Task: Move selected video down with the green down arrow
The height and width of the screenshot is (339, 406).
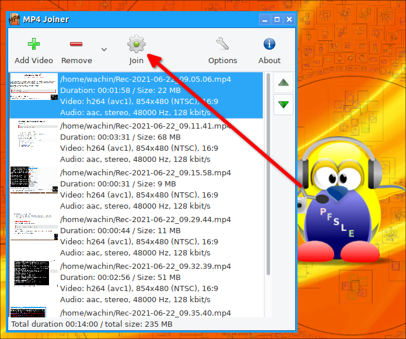Action: [283, 105]
